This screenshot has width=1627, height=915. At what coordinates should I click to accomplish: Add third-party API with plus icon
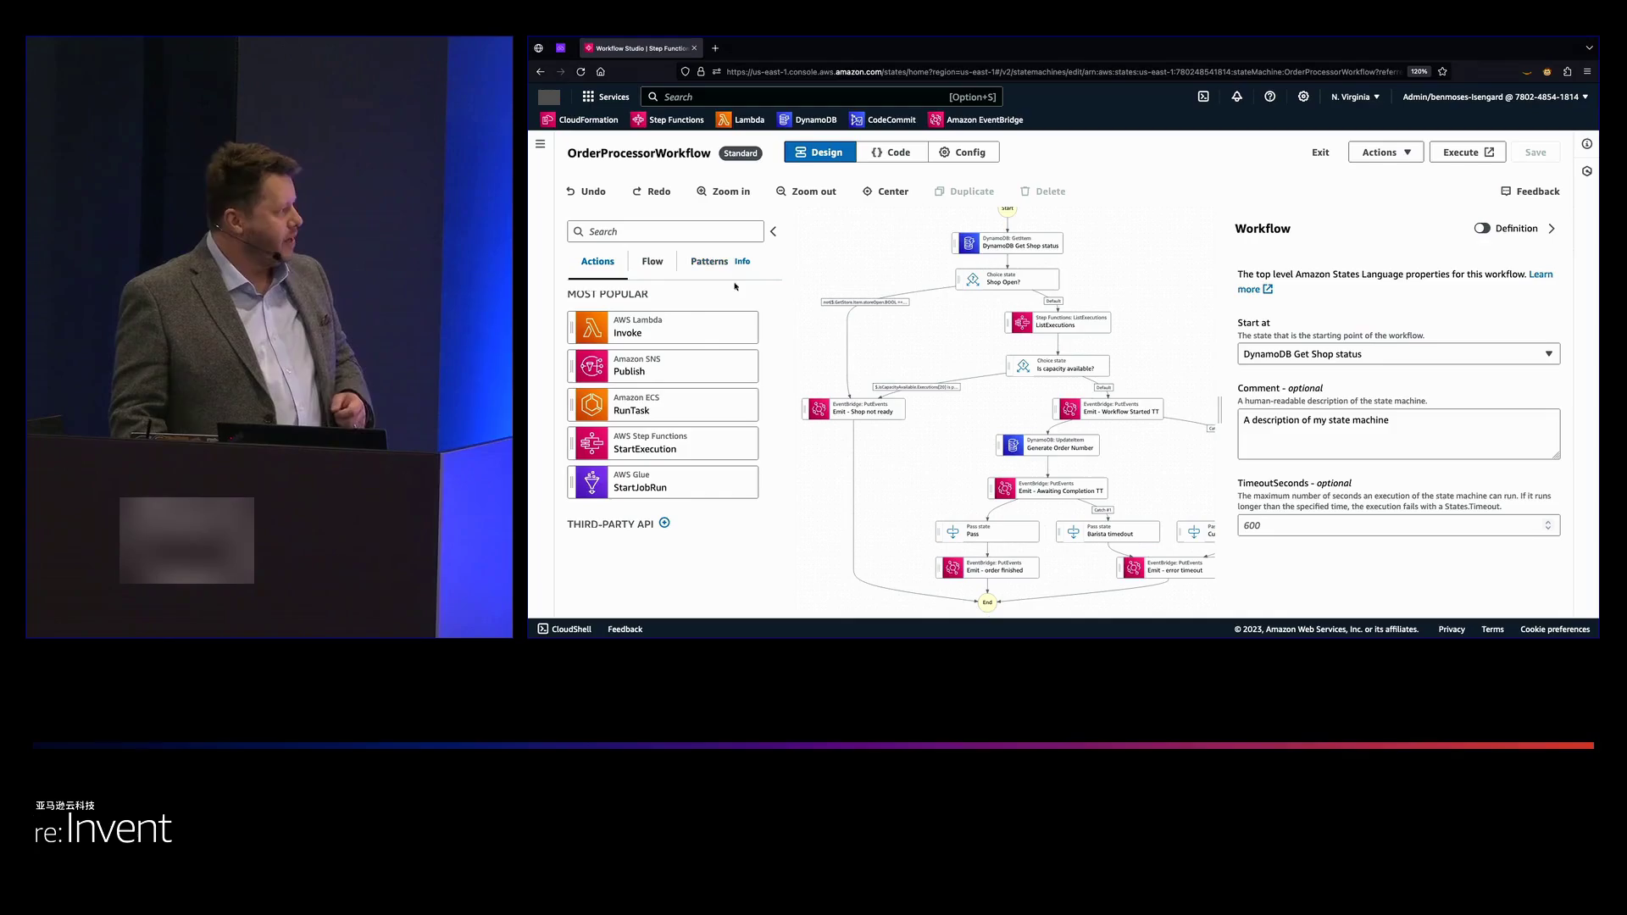tap(664, 523)
